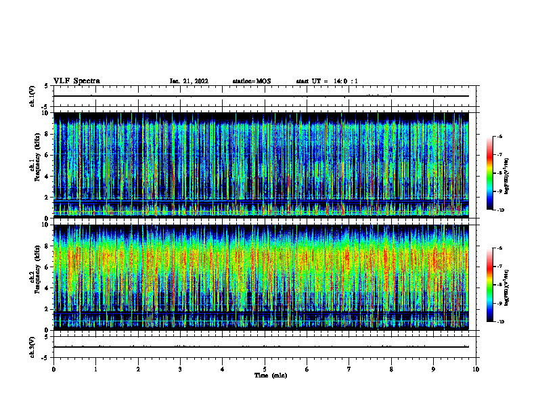Viewport: 536px width, 414px height.
Task: Click the '3' tick on the time axis
Action: (180, 369)
